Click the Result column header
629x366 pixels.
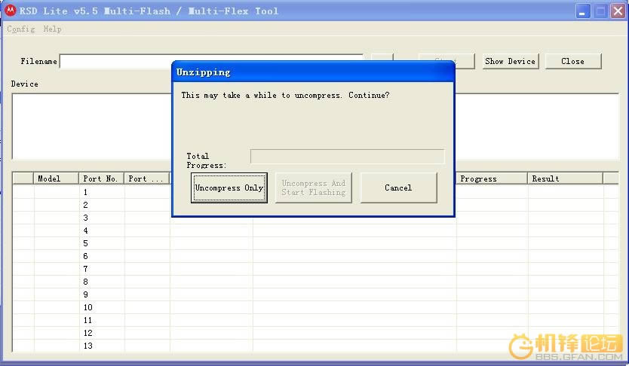(x=565, y=178)
